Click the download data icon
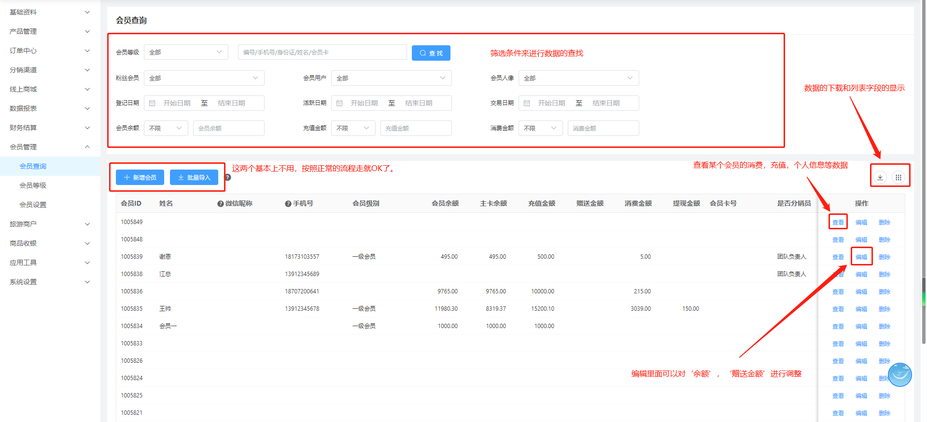The image size is (927, 422). click(880, 177)
